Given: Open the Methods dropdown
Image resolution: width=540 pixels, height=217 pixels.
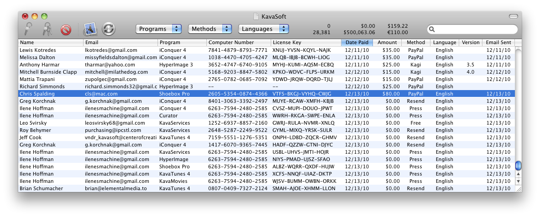Looking at the screenshot, I should [x=210, y=29].
